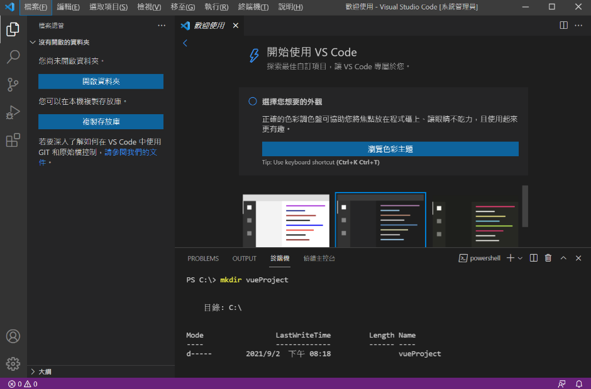
Task: Open the 說明(H) menu
Action: [290, 7]
